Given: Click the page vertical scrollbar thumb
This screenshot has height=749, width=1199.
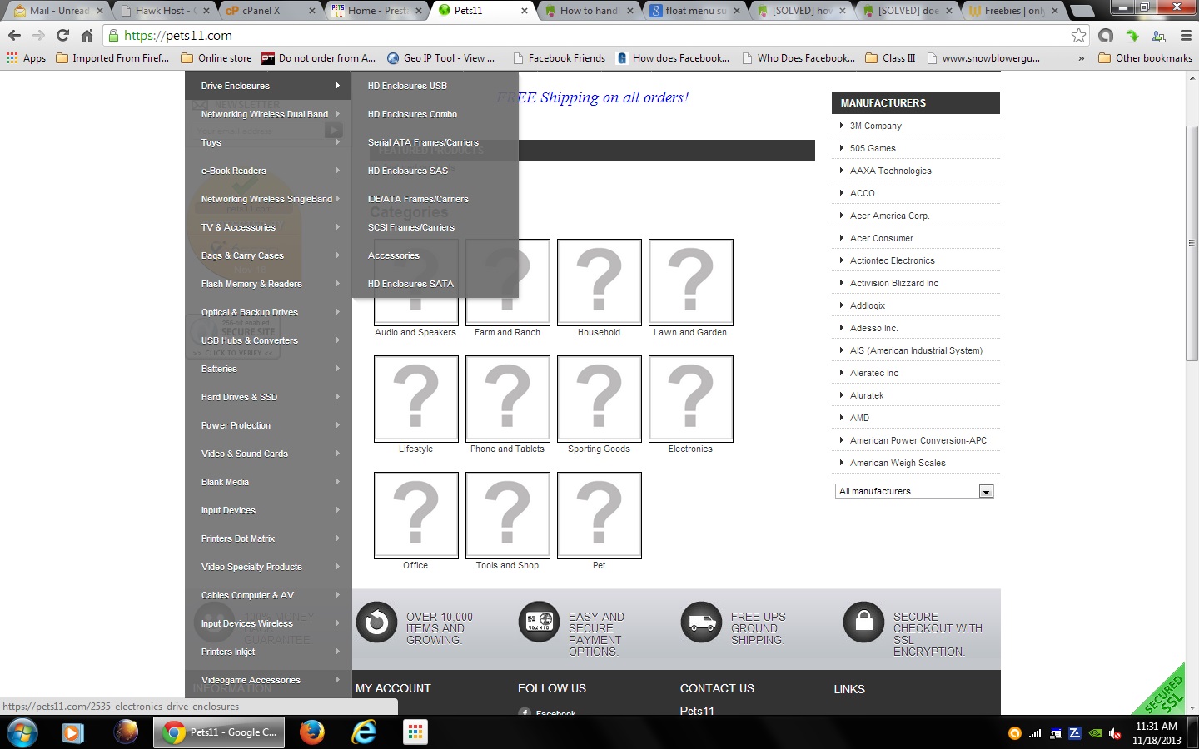Looking at the screenshot, I should [1192, 243].
